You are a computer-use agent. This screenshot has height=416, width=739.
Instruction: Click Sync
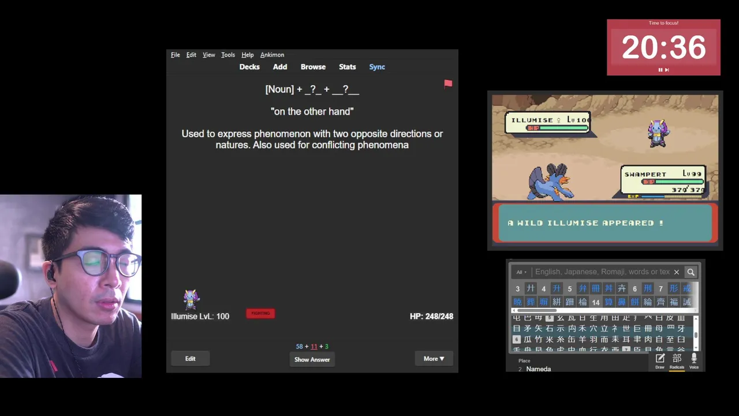coord(377,67)
